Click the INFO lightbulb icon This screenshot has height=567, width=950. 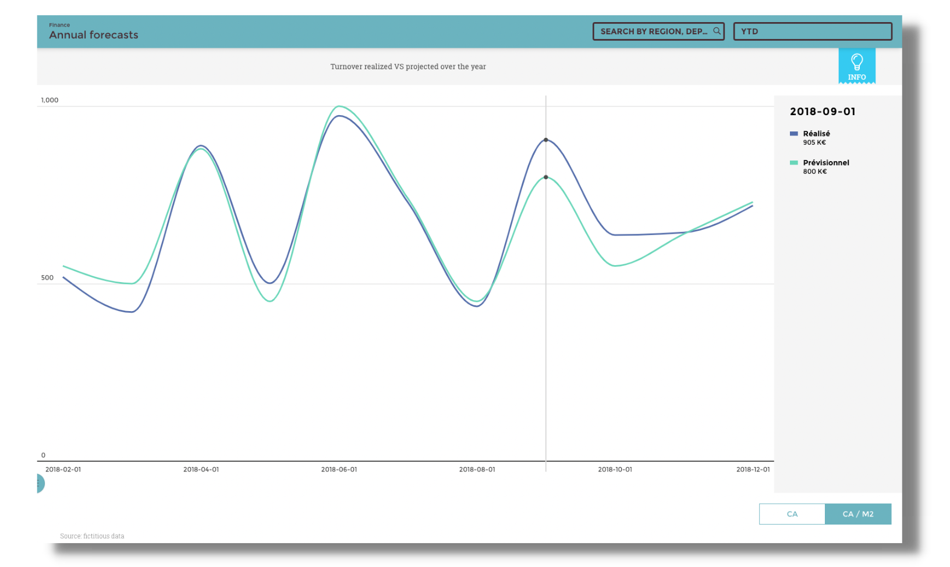[x=856, y=62]
